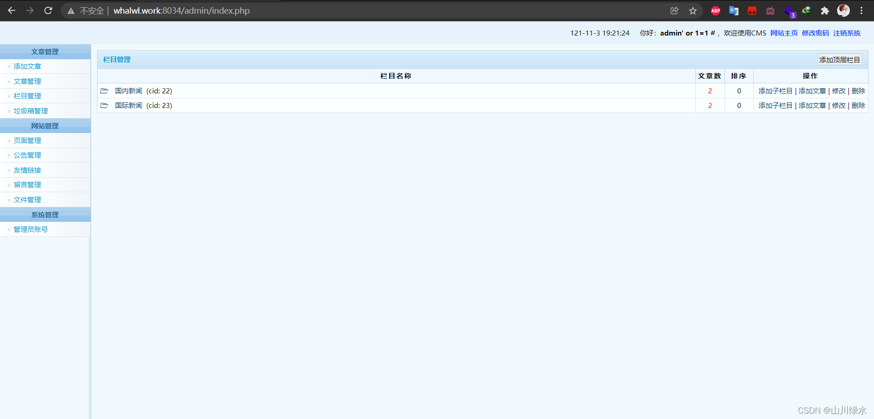Click 添加文章 for 国际新闻 row
874x419 pixels.
pyautogui.click(x=812, y=105)
